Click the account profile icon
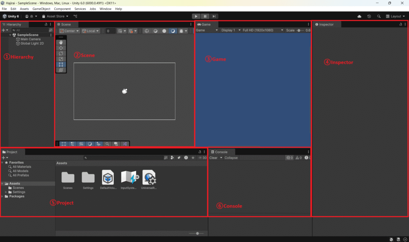This screenshot has height=242, width=409. 27,16
